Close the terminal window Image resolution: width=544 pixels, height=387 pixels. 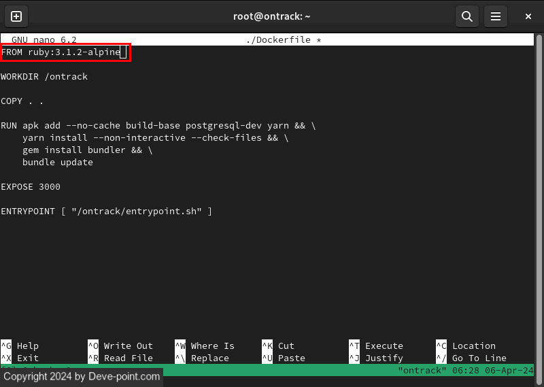[528, 16]
